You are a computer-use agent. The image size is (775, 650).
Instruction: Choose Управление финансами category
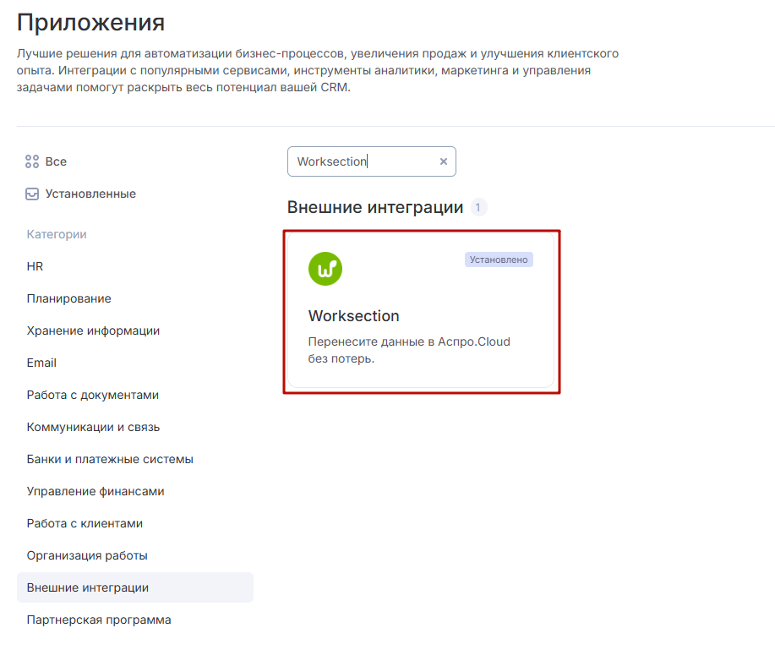pos(96,491)
